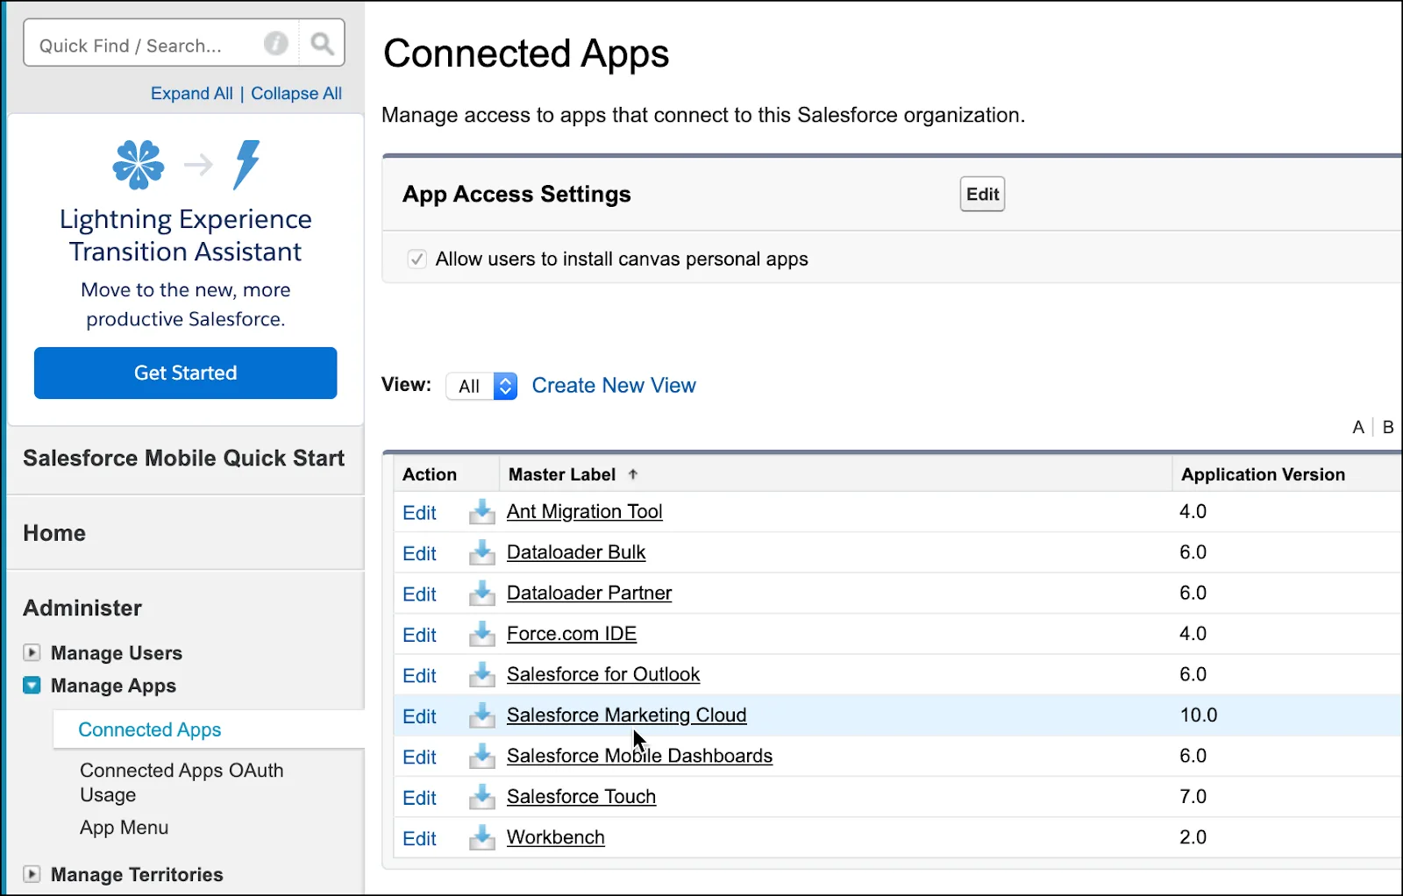The height and width of the screenshot is (896, 1403).
Task: Edit the Ant Migration Tool app
Action: (x=419, y=513)
